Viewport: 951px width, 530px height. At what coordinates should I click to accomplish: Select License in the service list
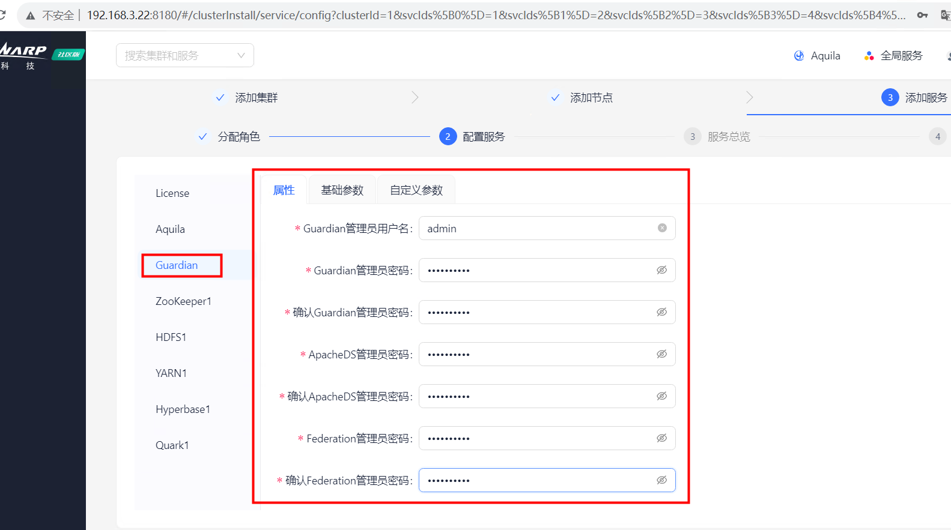[x=172, y=193]
